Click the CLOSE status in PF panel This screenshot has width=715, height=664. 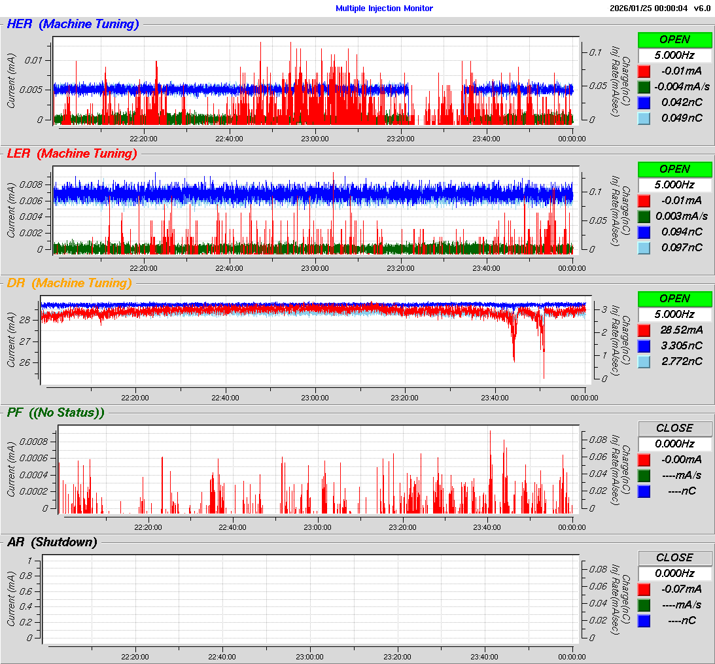[x=674, y=428]
